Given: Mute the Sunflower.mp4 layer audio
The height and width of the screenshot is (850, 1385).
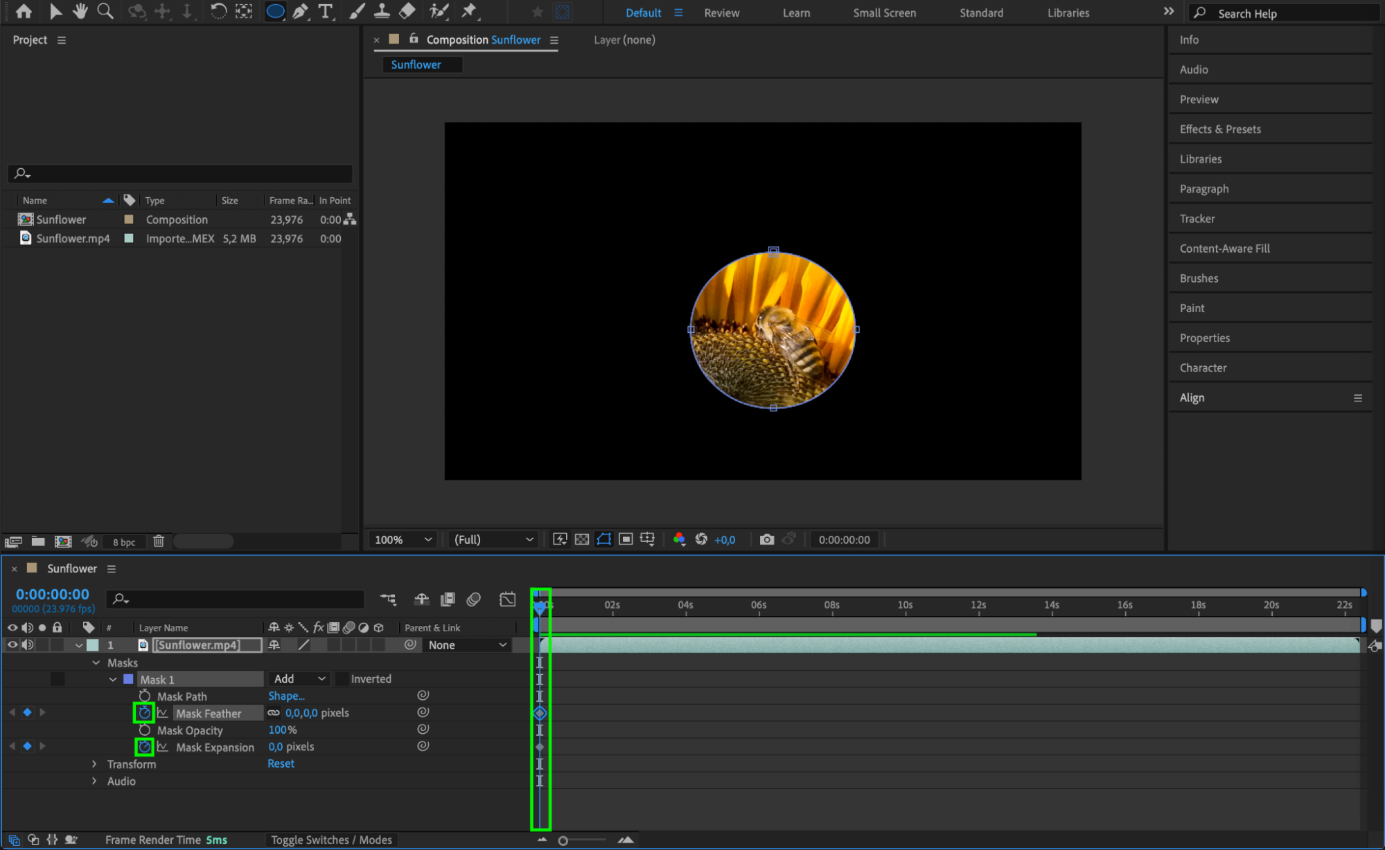Looking at the screenshot, I should tap(27, 644).
